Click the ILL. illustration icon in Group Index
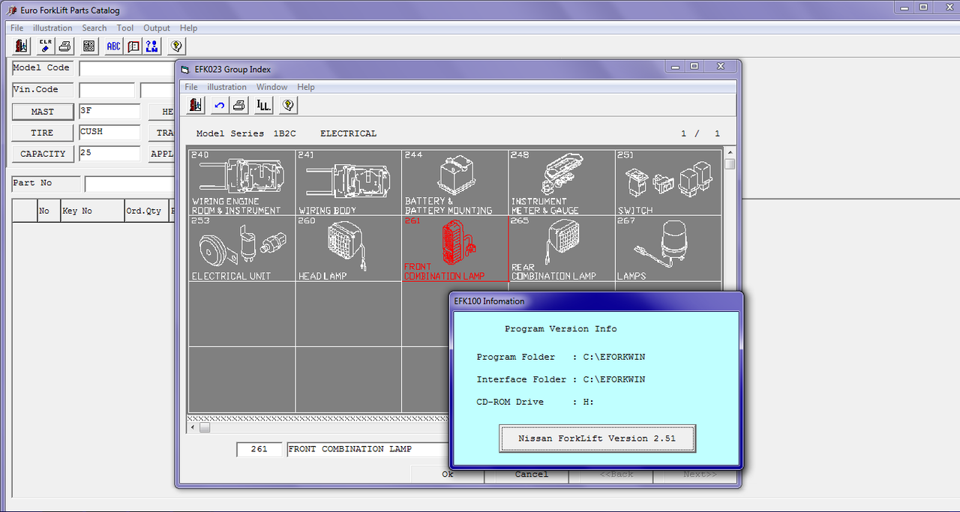Image resolution: width=960 pixels, height=512 pixels. [x=263, y=105]
